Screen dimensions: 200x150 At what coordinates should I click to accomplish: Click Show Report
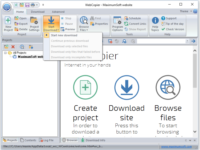tap(135, 29)
